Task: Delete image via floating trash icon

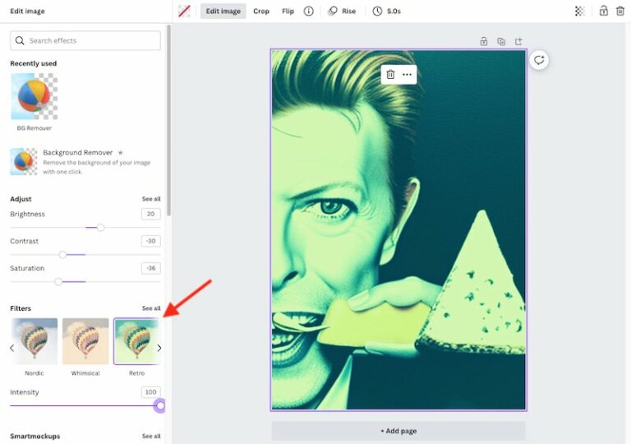Action: (390, 75)
